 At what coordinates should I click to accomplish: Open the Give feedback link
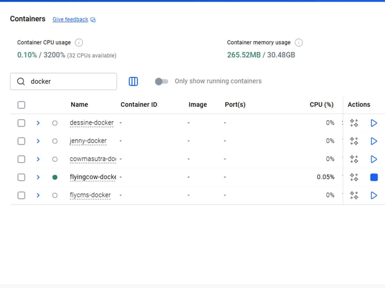click(71, 20)
